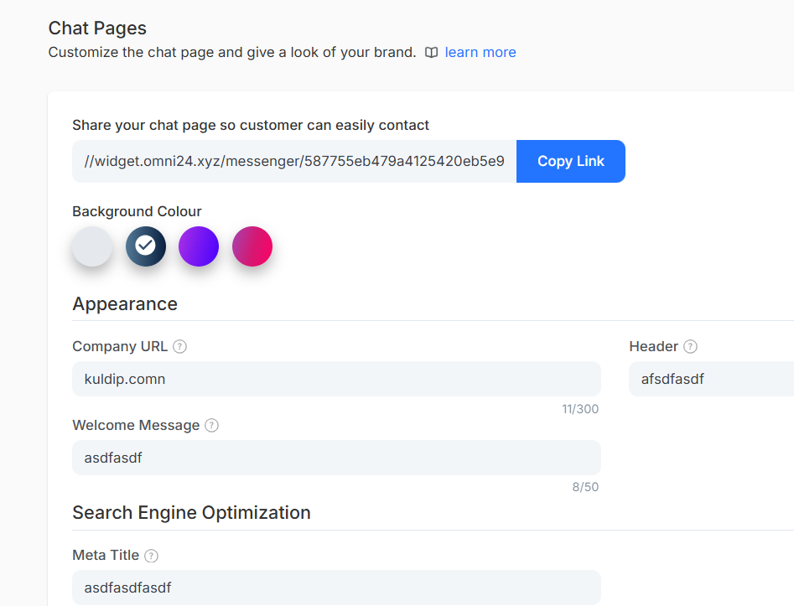Viewport: 794px width, 606px height.
Task: Show the Header help tooltip icon
Action: pos(690,346)
